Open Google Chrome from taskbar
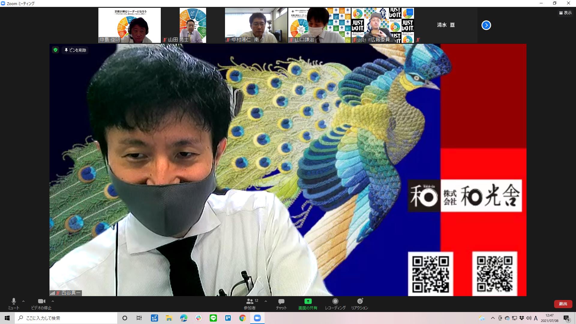Viewport: 576px width, 324px height. pos(242,318)
